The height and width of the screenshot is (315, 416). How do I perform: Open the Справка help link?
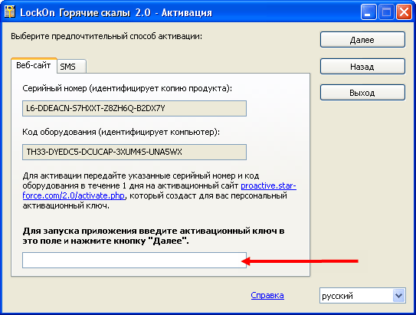tap(267, 295)
